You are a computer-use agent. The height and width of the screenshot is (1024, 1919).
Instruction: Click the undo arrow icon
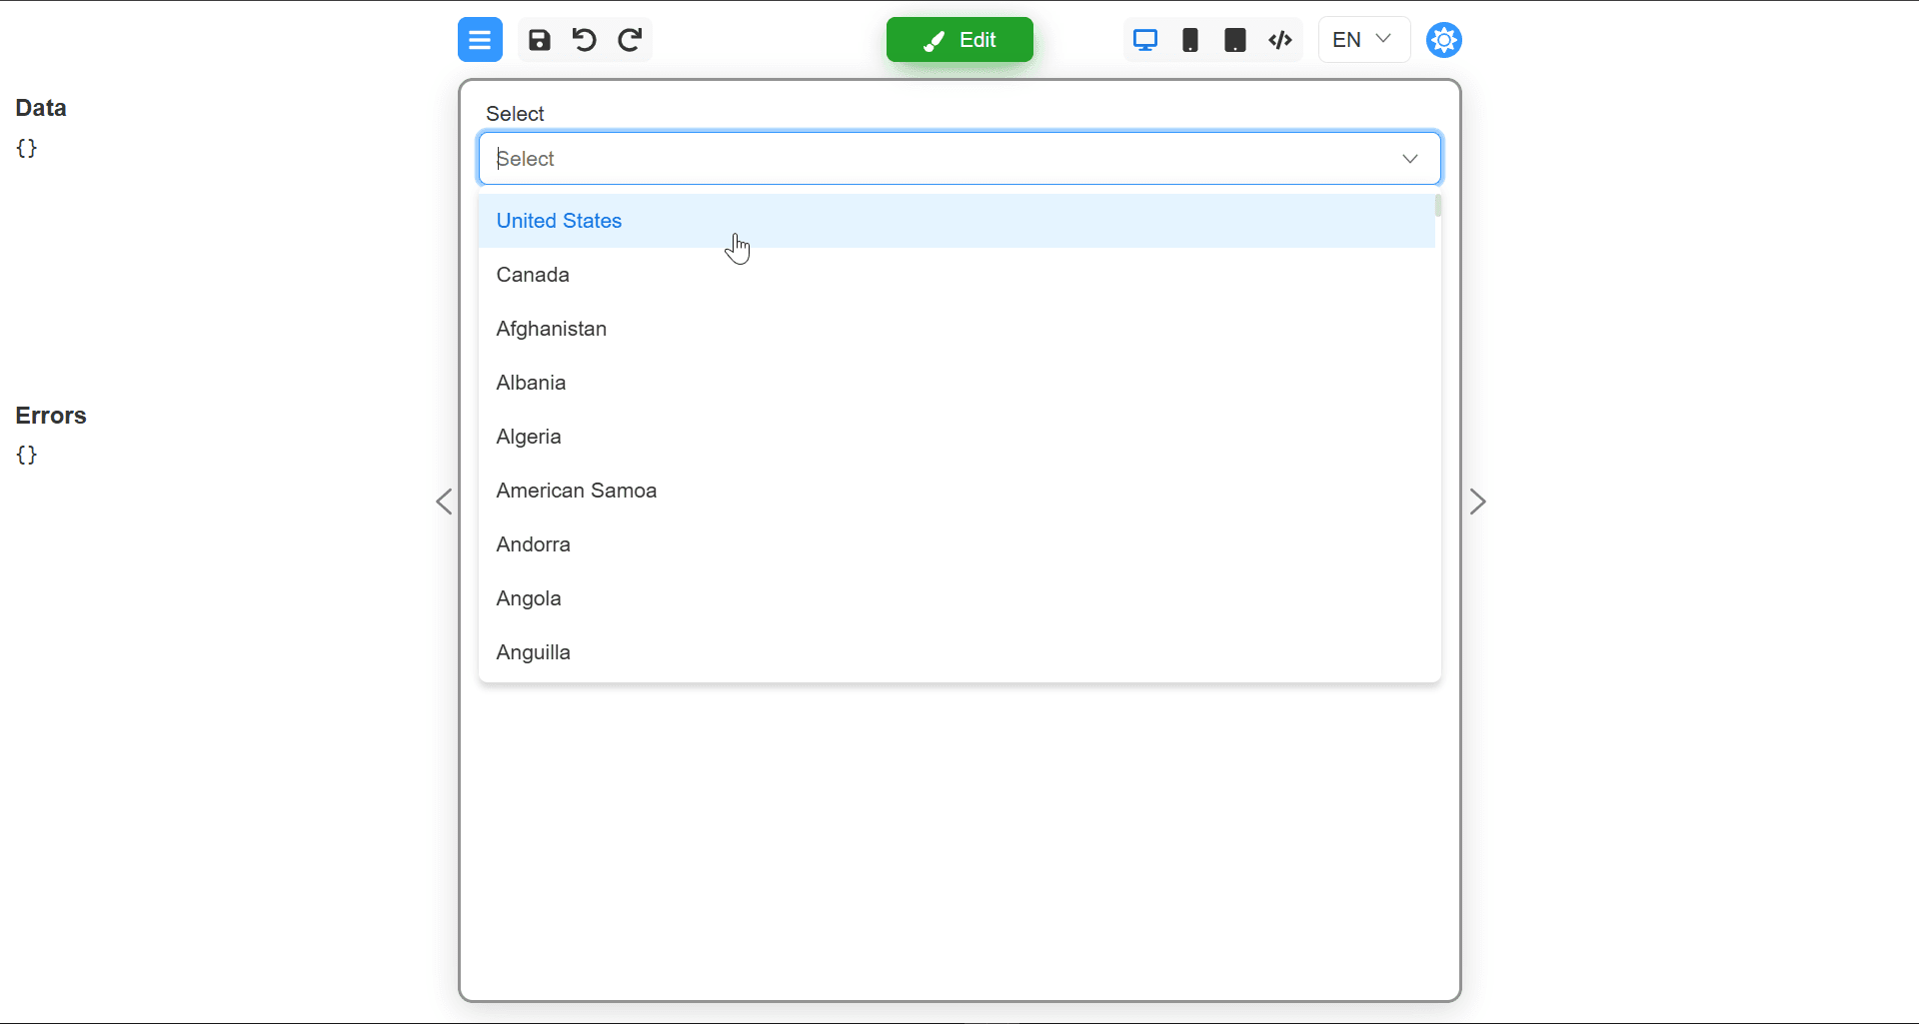click(x=585, y=40)
